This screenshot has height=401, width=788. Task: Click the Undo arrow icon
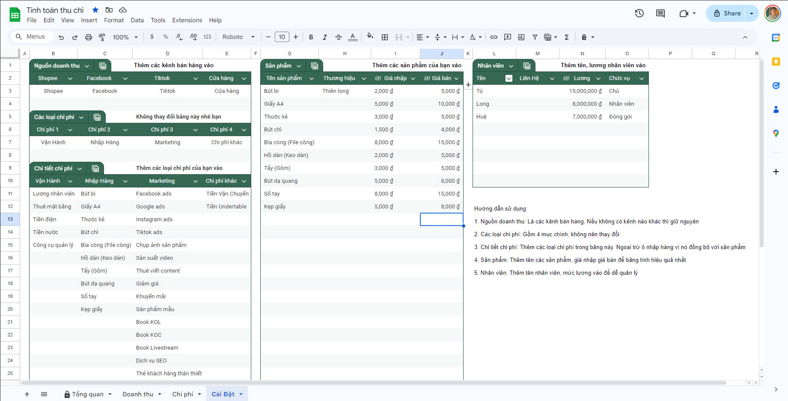pyautogui.click(x=61, y=37)
